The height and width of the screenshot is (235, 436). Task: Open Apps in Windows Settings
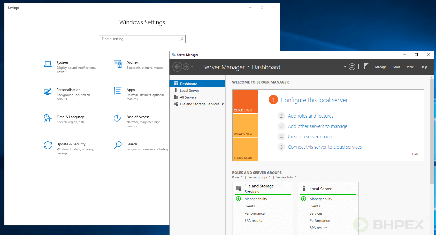[x=139, y=94]
